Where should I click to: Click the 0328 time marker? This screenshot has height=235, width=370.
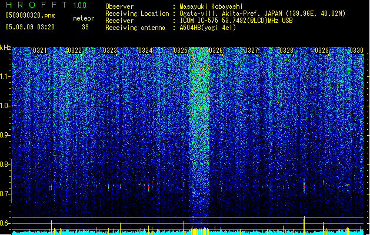(286, 51)
